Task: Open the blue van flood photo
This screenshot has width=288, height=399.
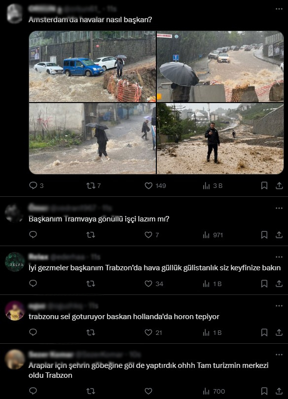Action: (92, 67)
